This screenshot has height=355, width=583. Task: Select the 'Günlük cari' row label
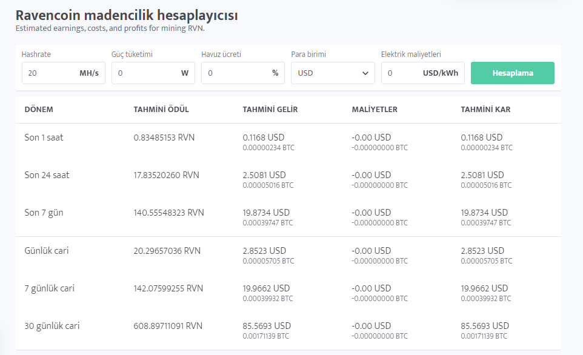coord(47,251)
